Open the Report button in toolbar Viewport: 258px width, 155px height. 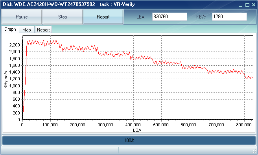tap(103, 17)
